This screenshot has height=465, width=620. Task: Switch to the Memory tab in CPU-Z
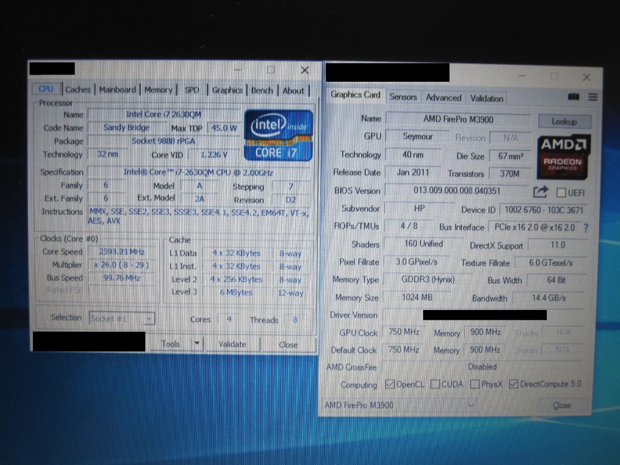coord(158,90)
